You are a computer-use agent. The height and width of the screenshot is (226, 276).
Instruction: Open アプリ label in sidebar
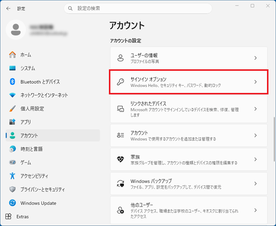[x=26, y=122]
